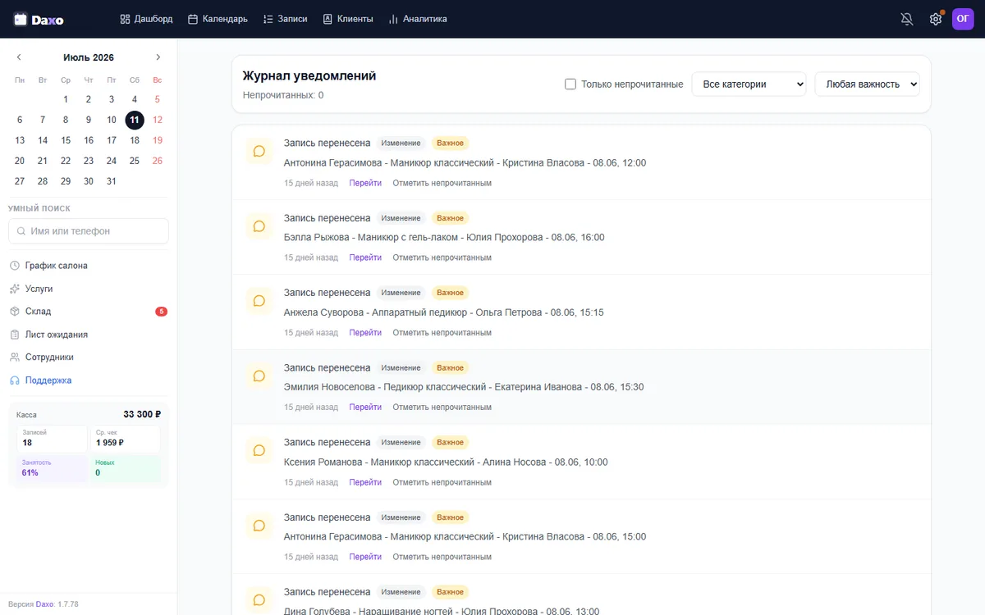Select July 11 in the calendar

pyautogui.click(x=135, y=120)
